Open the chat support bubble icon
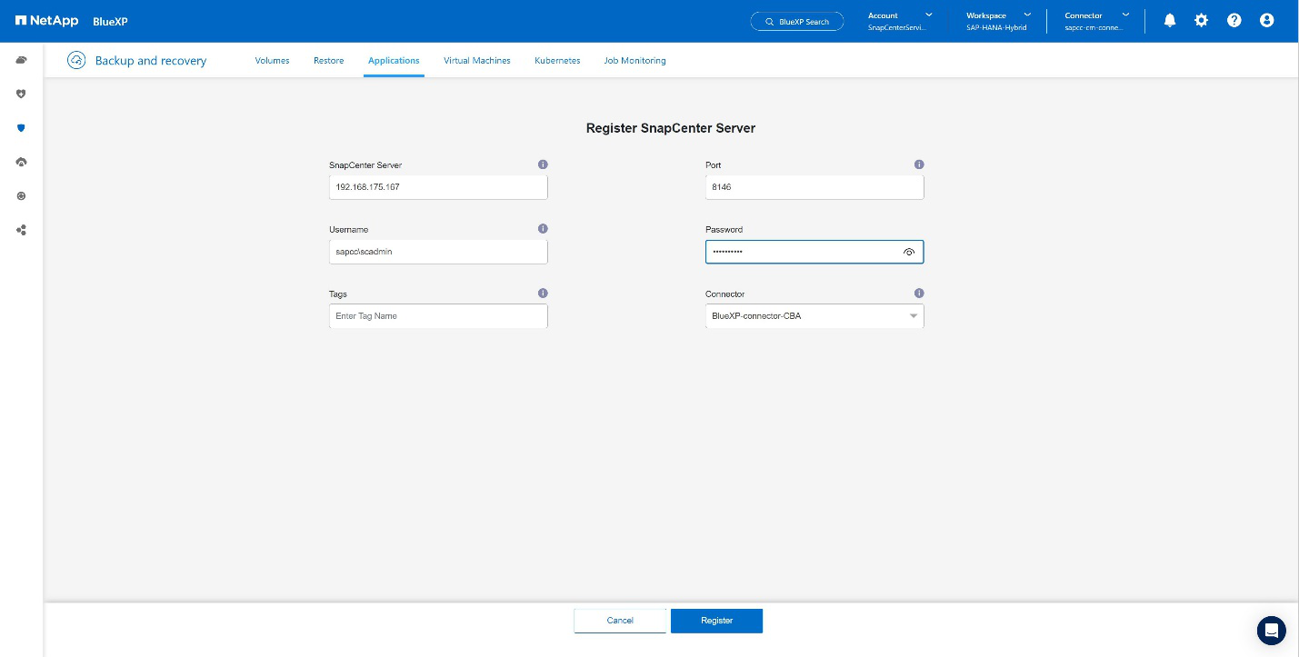The image size is (1299, 657). pos(1271,630)
